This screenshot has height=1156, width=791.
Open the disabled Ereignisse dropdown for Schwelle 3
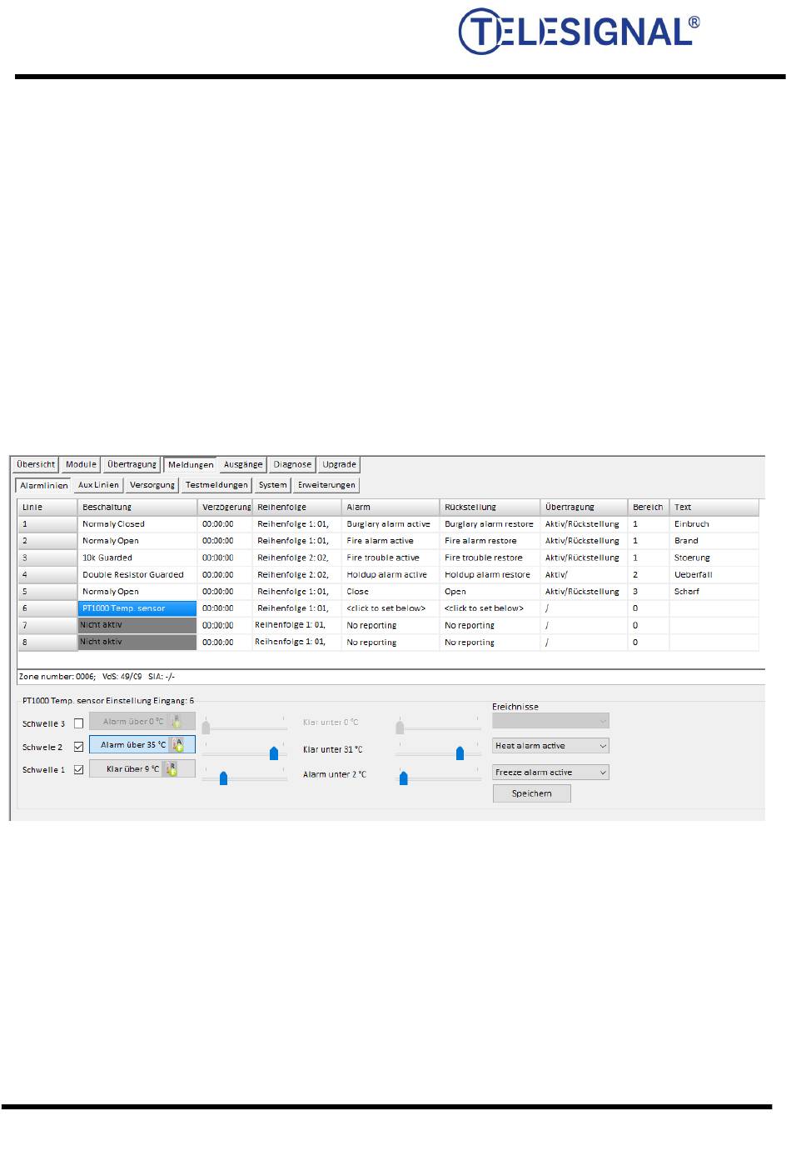(550, 721)
